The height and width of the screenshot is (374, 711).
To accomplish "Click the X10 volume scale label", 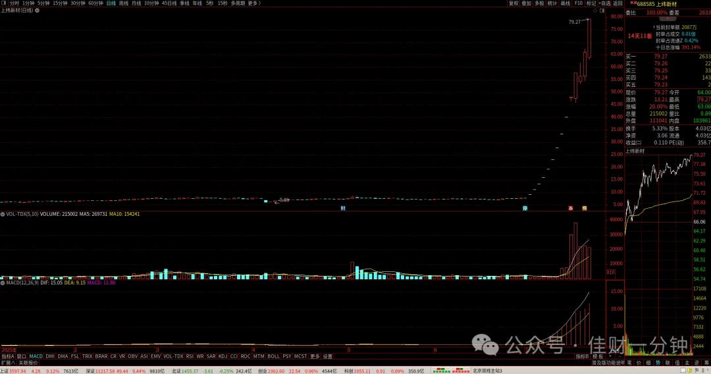I will pyautogui.click(x=610, y=272).
